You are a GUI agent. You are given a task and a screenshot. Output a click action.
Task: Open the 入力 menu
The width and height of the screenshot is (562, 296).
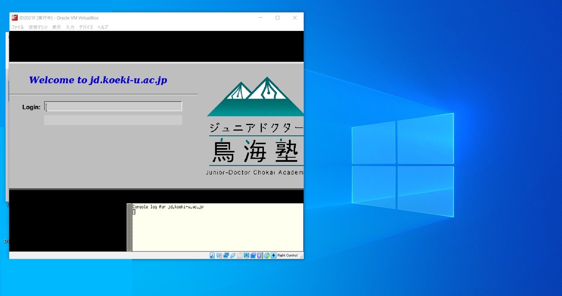[x=70, y=27]
